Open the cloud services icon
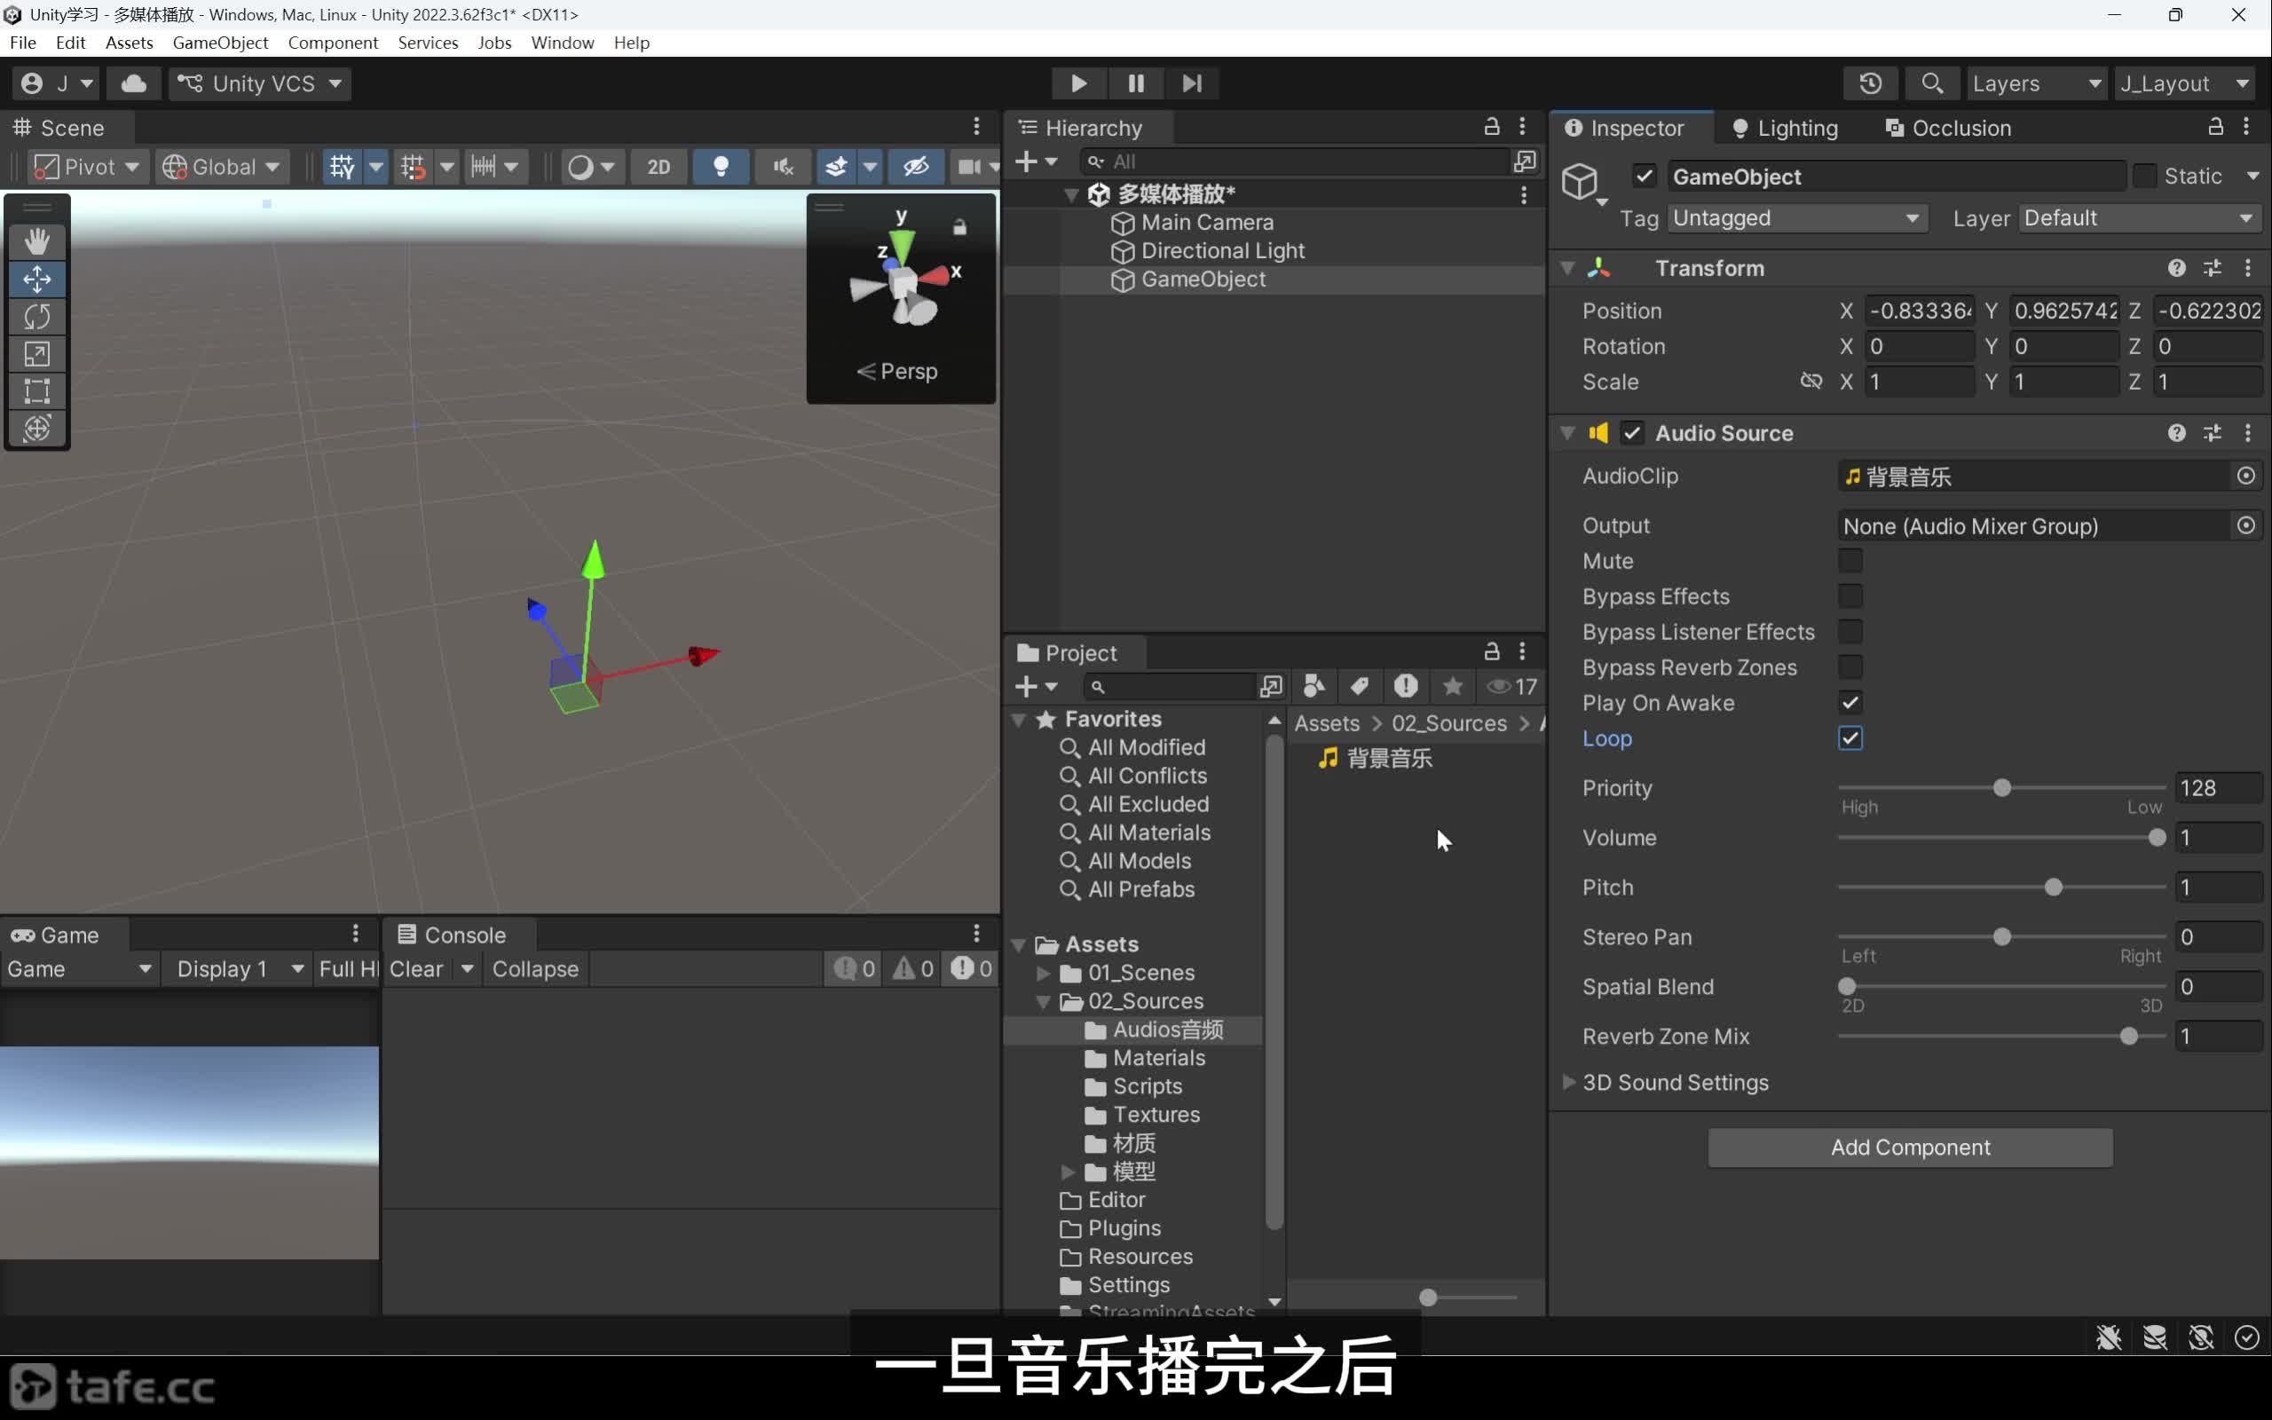 point(133,83)
